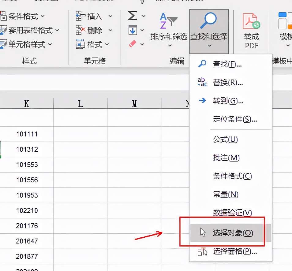Select 条件格式(C) in dropdown menu
Viewport: 292px width, 271px height.
coord(230,176)
